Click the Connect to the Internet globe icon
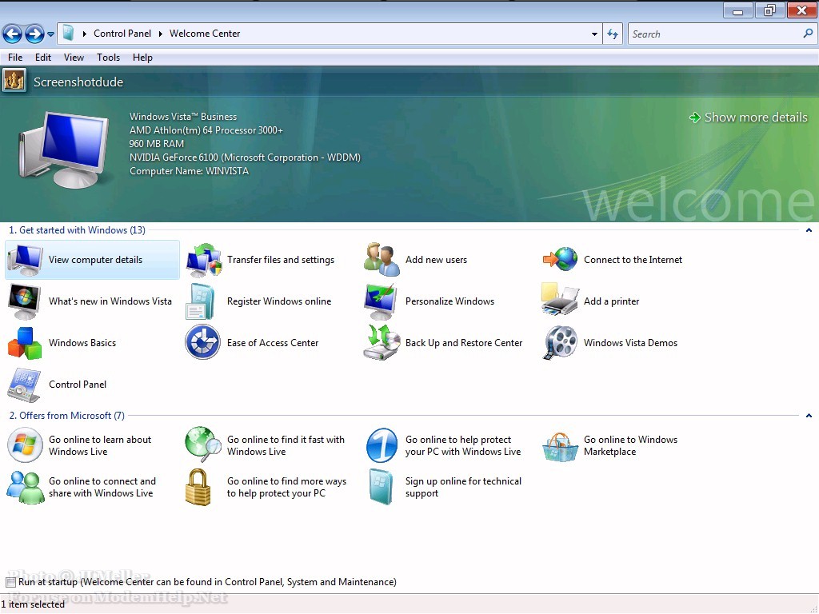 (560, 260)
